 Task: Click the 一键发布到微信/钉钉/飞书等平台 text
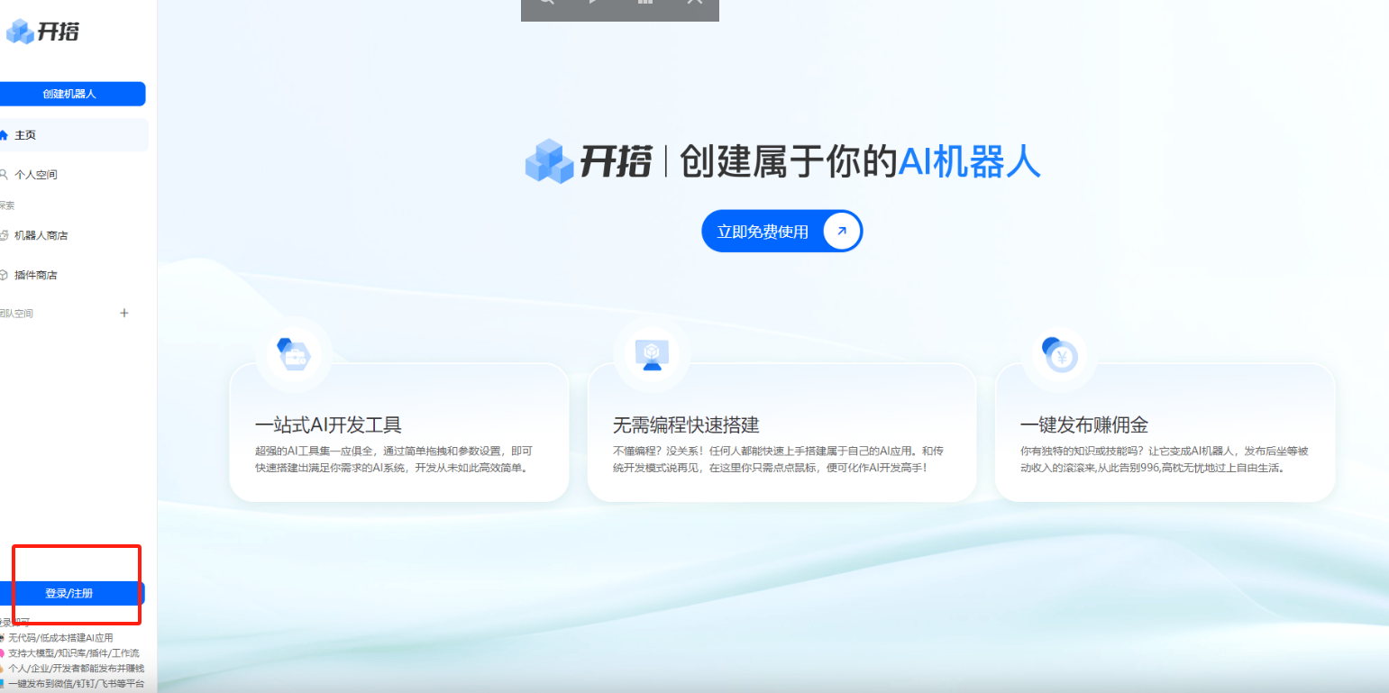(x=75, y=683)
